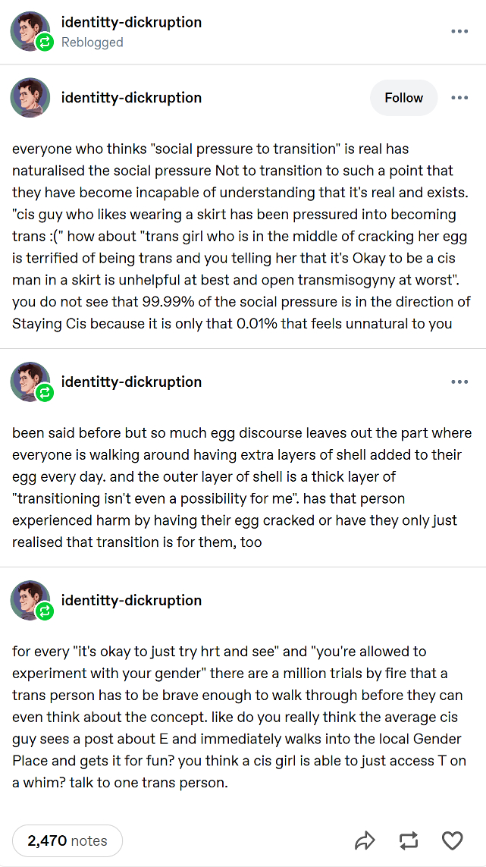Follow identitty-dickruption
This screenshot has width=486, height=867.
(x=403, y=98)
